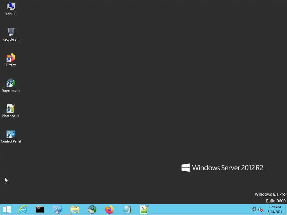Open the clock showing 1:29 AM
The width and height of the screenshot is (287, 215).
[x=275, y=209]
